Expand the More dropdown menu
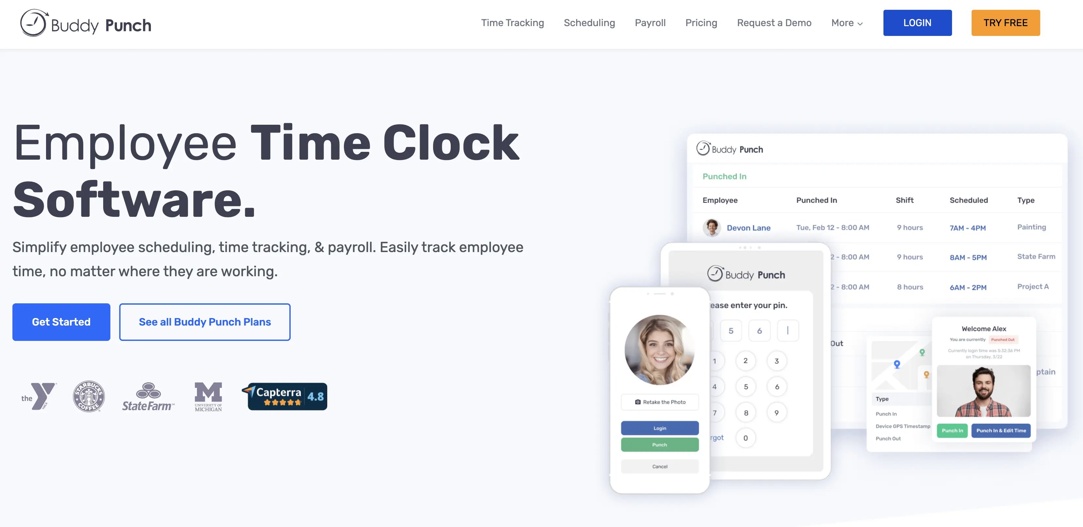 coord(846,23)
